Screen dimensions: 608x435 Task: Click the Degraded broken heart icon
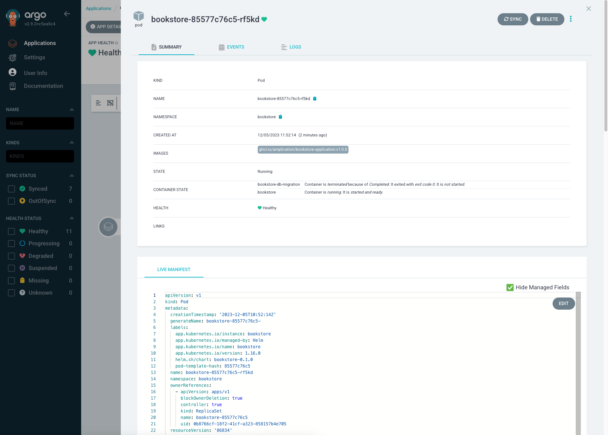(x=22, y=256)
